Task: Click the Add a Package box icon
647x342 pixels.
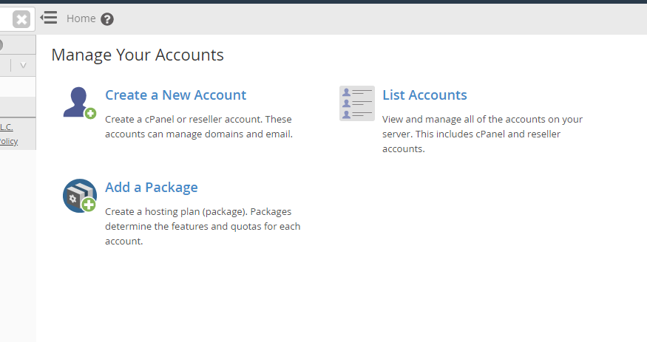Action: [78, 196]
